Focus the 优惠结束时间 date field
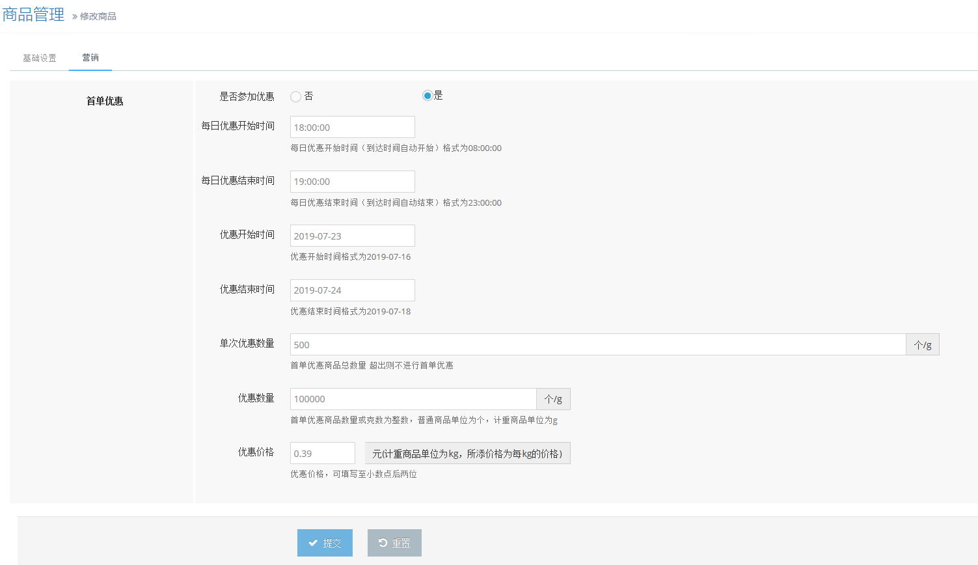Viewport: 978px width, 565px height. coord(352,290)
